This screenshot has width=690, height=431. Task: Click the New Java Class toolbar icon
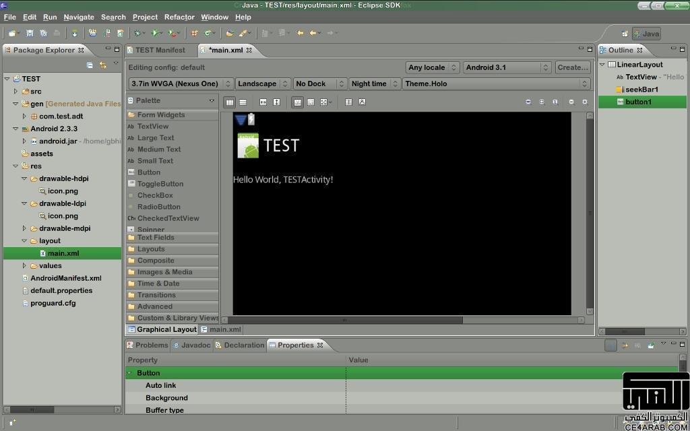(x=208, y=33)
